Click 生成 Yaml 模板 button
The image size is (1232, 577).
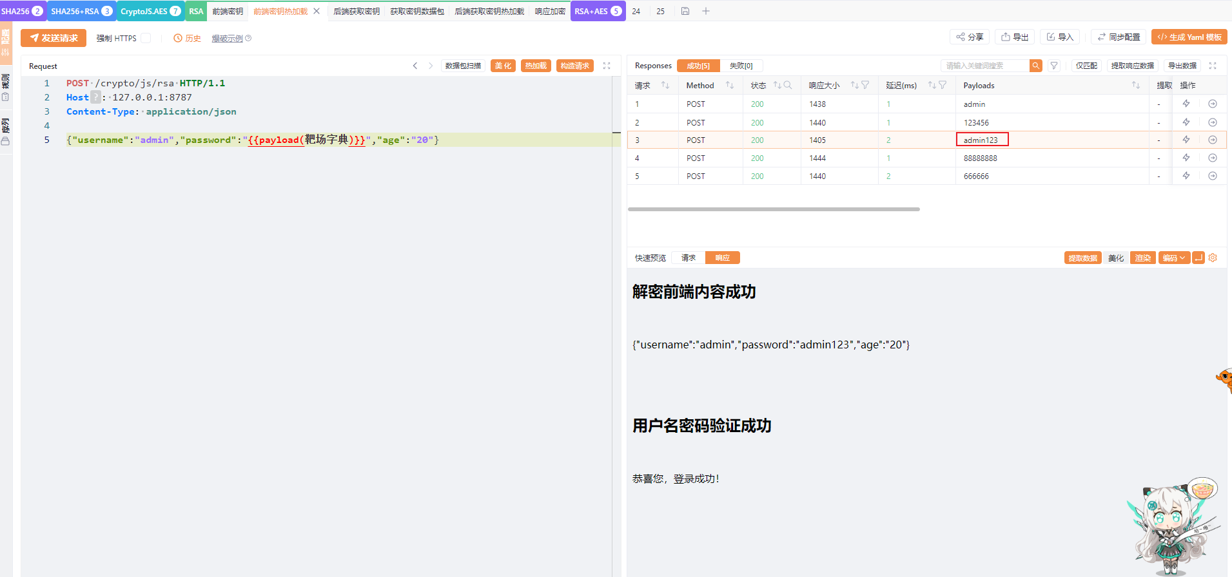[1189, 37]
